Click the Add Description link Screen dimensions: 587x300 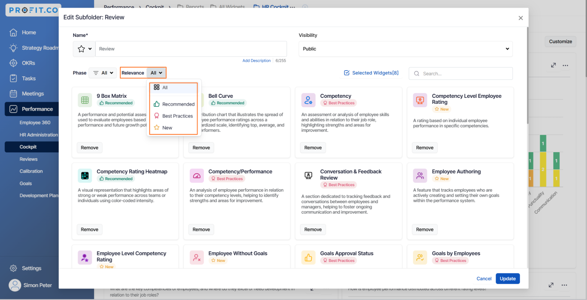(257, 61)
